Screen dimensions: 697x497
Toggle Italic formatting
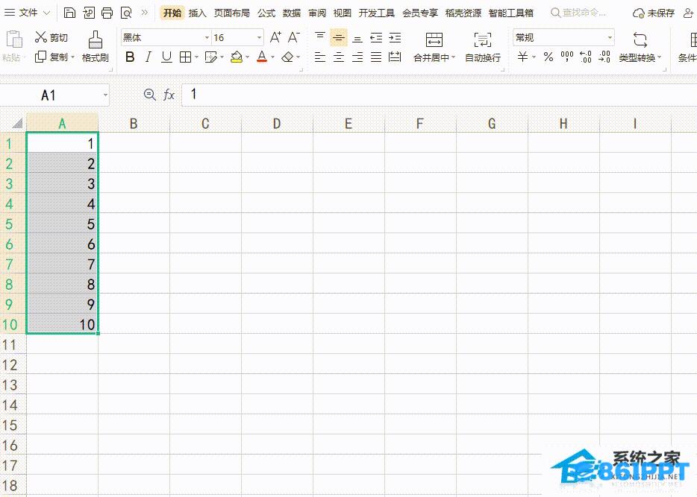[x=149, y=57]
